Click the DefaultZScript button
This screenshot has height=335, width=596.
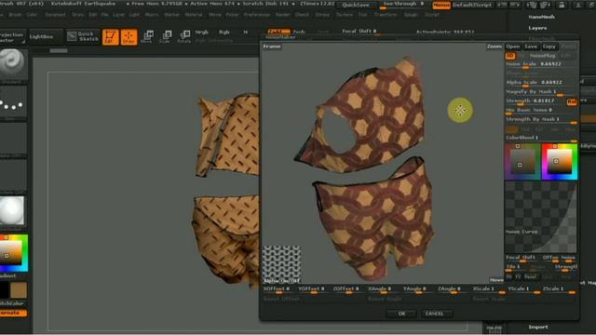click(x=472, y=5)
